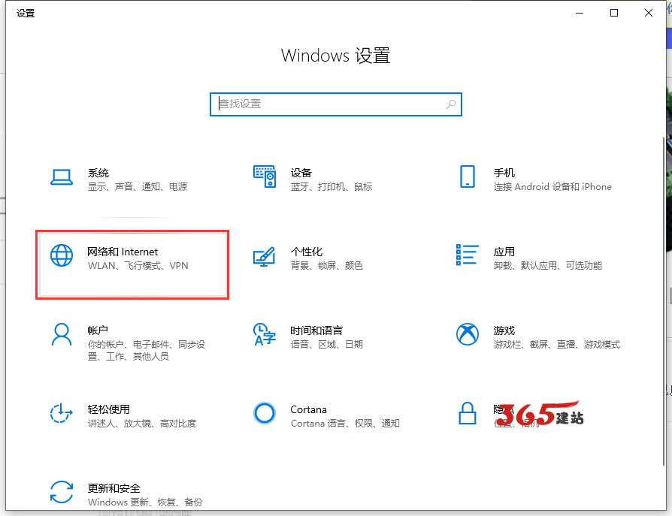
Task: Click the circular-arrows icon for 更新和安全
Action: pyautogui.click(x=62, y=492)
